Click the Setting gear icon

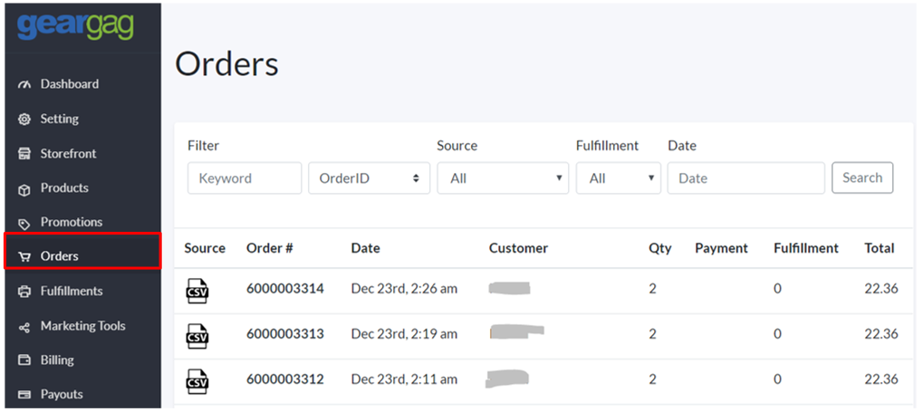point(24,120)
